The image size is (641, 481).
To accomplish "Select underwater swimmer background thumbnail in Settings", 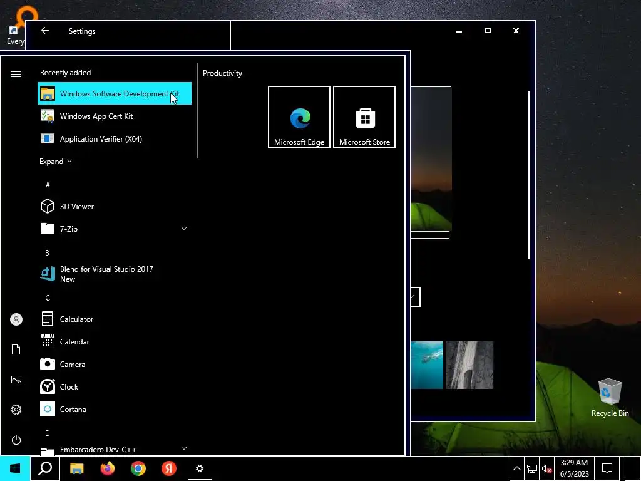I will 427,365.
